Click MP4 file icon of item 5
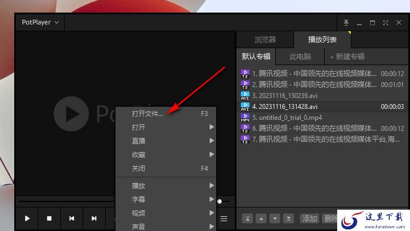Screen dimensions: 410x231 point(245,118)
